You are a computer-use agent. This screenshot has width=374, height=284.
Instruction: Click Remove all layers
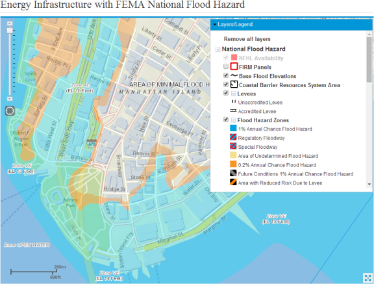247,39
